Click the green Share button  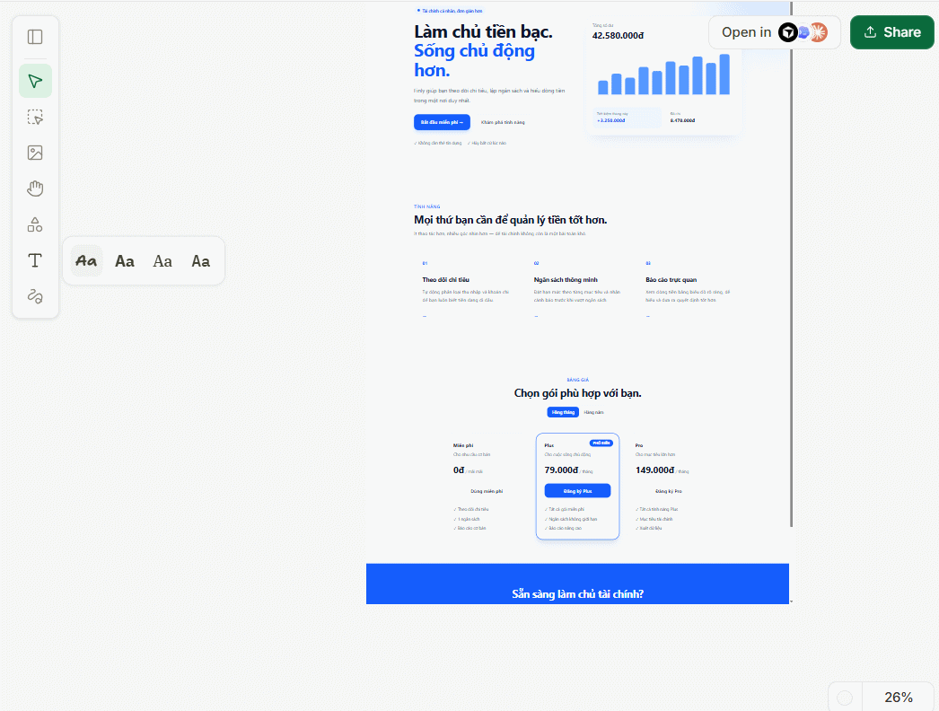pyautogui.click(x=891, y=32)
